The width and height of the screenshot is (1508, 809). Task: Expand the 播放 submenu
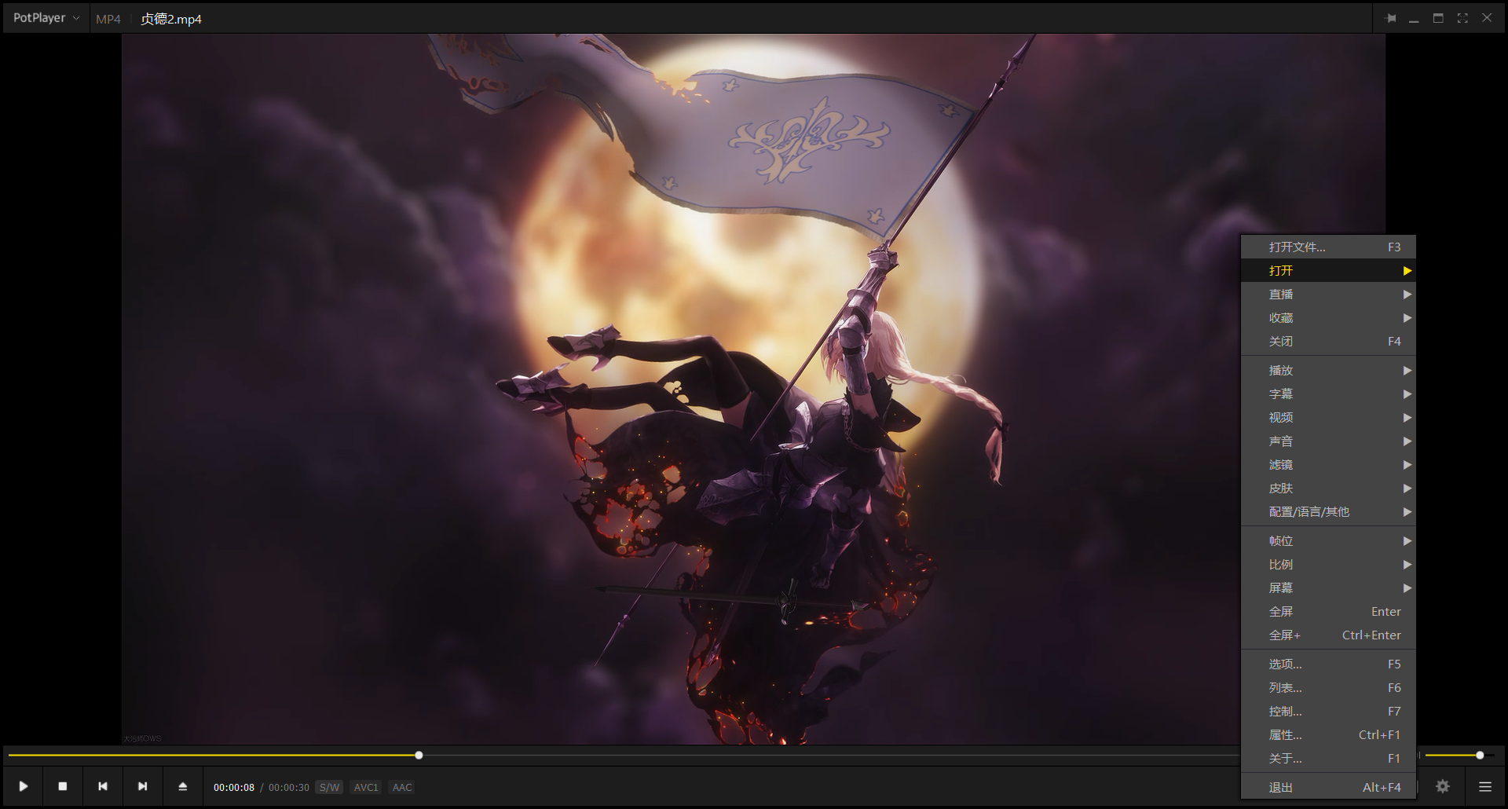pos(1328,370)
